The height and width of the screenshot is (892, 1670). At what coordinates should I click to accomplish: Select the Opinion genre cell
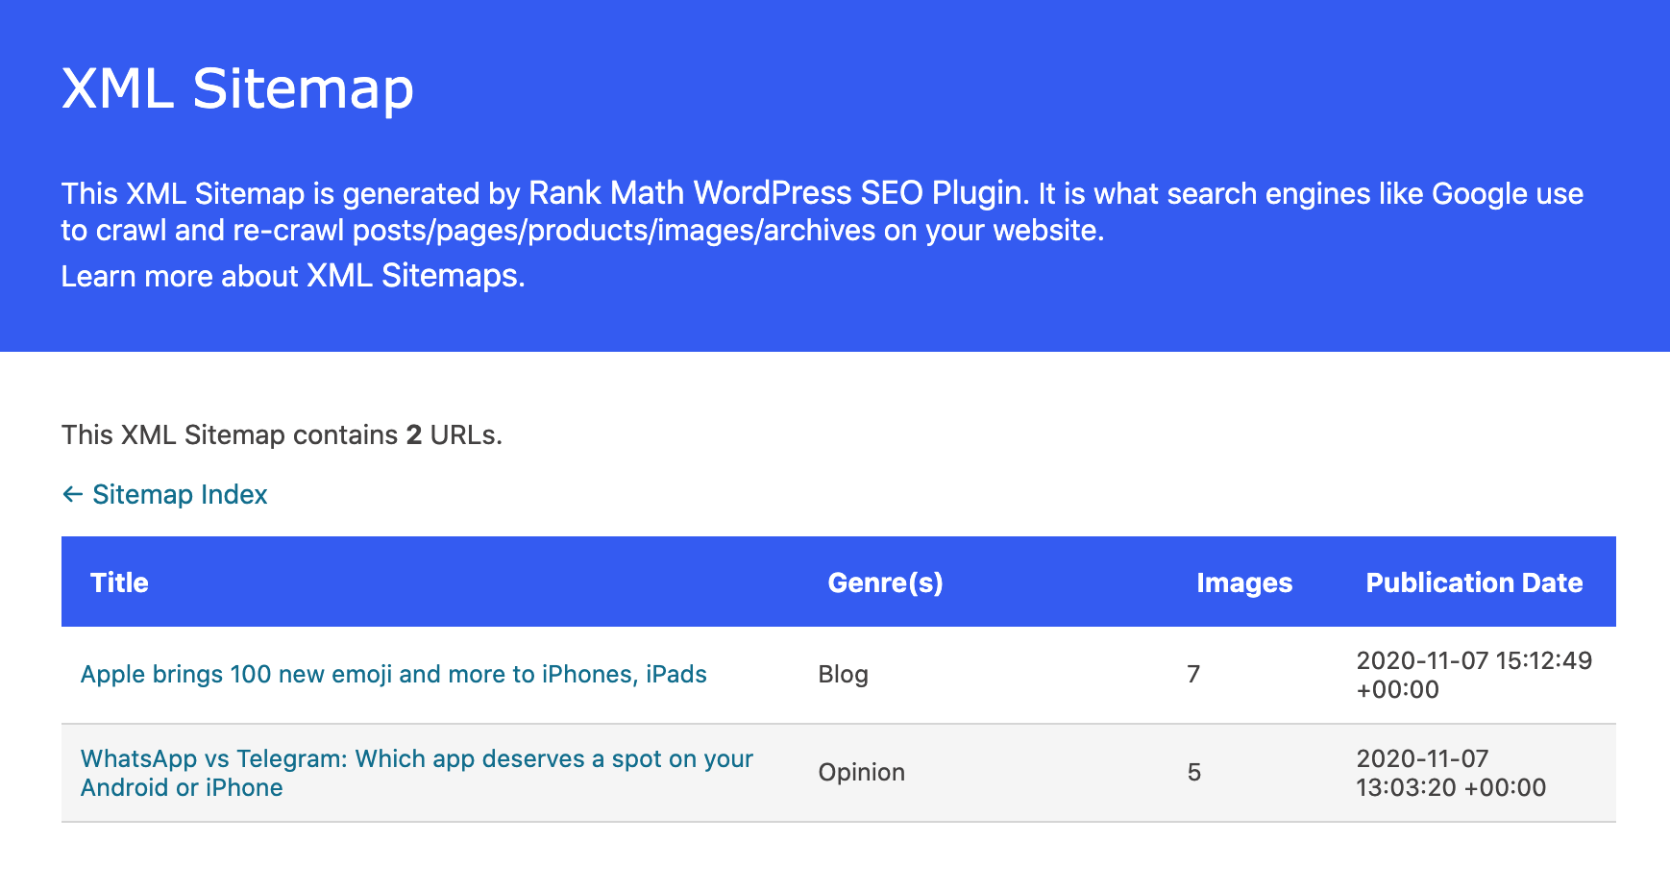[861, 773]
